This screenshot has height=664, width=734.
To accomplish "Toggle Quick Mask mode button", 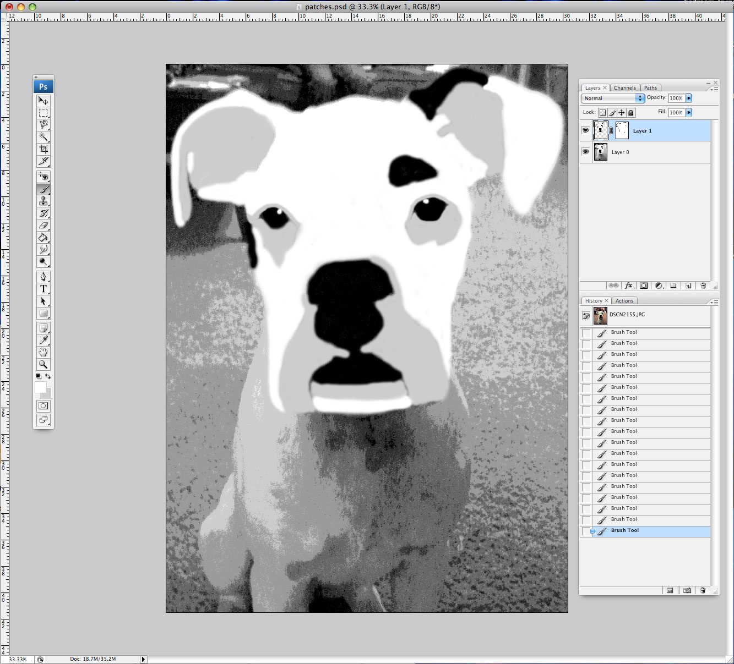I will pos(43,406).
